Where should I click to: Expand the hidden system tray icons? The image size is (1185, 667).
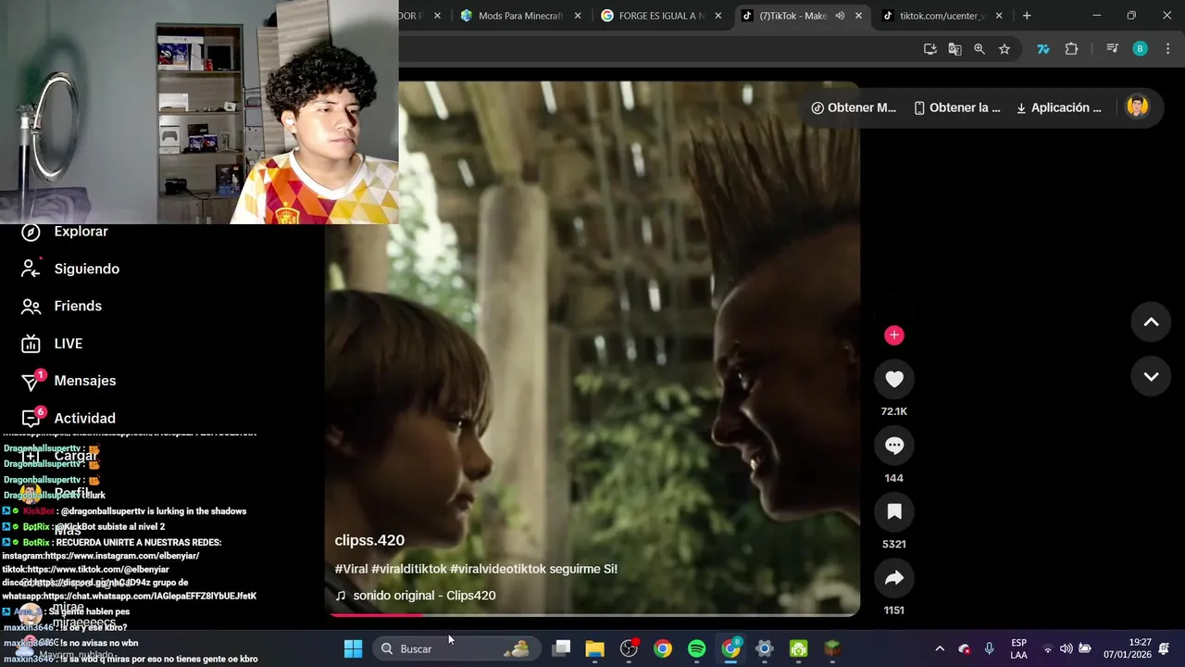[940, 648]
